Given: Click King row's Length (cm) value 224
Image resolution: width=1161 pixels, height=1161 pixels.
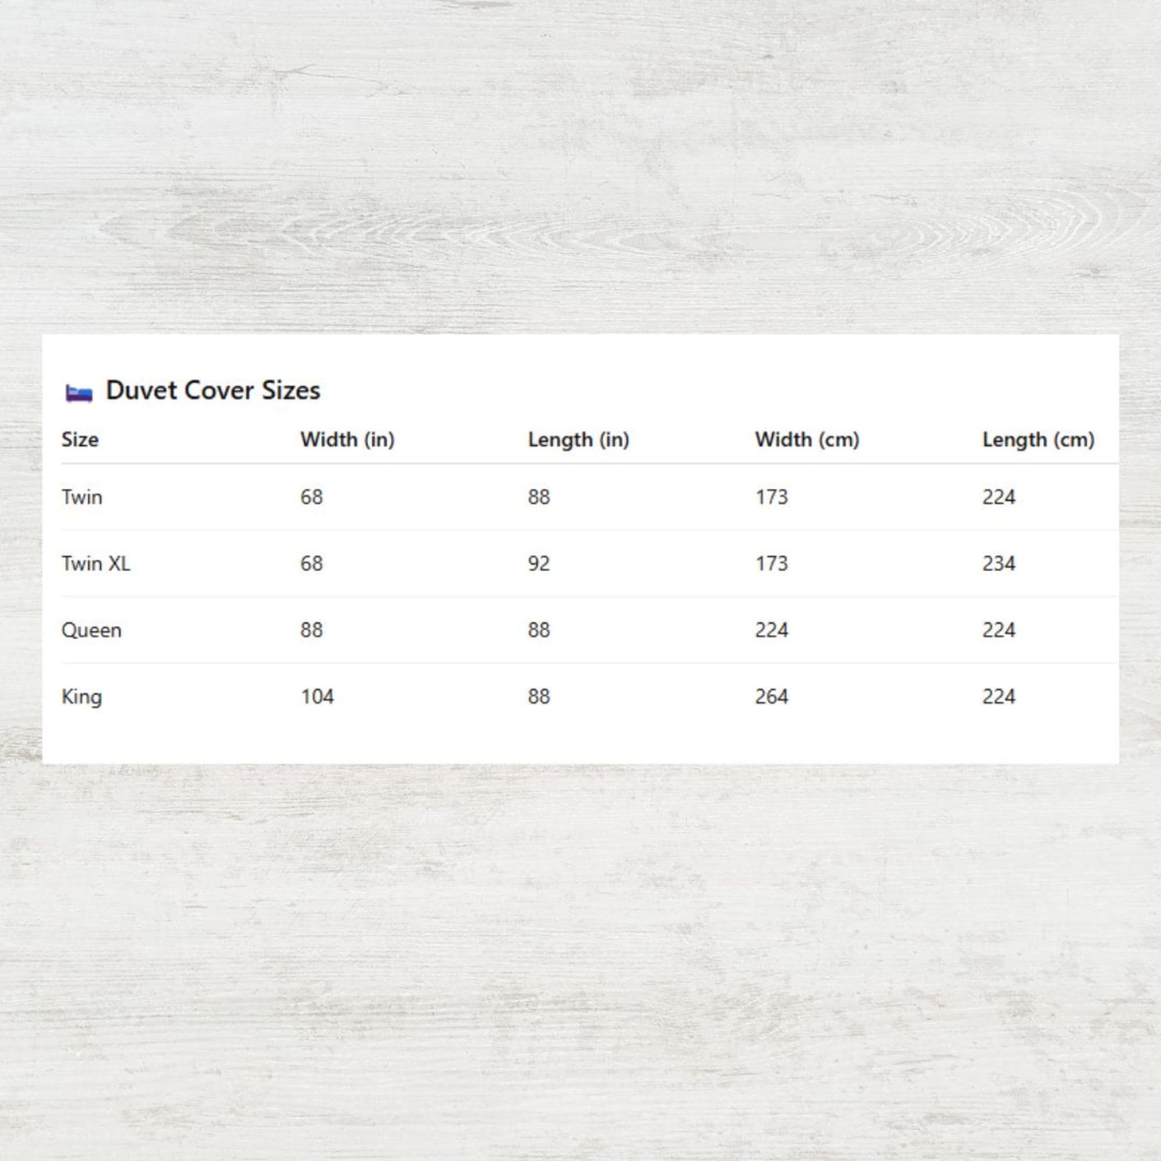Looking at the screenshot, I should coord(998,697).
